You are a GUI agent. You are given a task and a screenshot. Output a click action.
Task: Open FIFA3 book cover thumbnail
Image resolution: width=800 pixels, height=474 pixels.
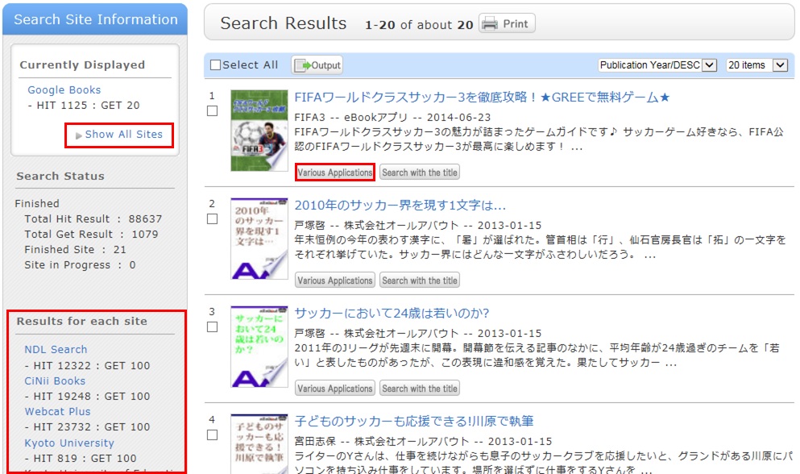coord(259,130)
